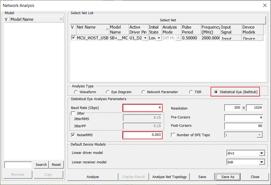
Task: Click the Baud Rate input field
Action: pyautogui.click(x=142, y=108)
